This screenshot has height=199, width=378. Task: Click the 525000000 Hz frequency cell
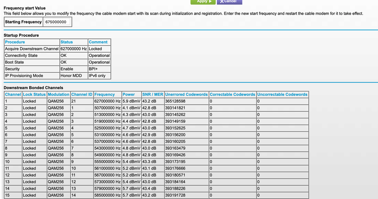107,128
